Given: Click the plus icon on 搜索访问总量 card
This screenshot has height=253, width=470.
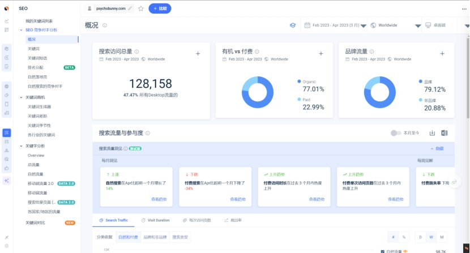Looking at the screenshot, I should click(198, 53).
